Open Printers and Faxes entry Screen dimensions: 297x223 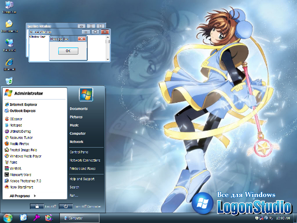click(x=82, y=168)
